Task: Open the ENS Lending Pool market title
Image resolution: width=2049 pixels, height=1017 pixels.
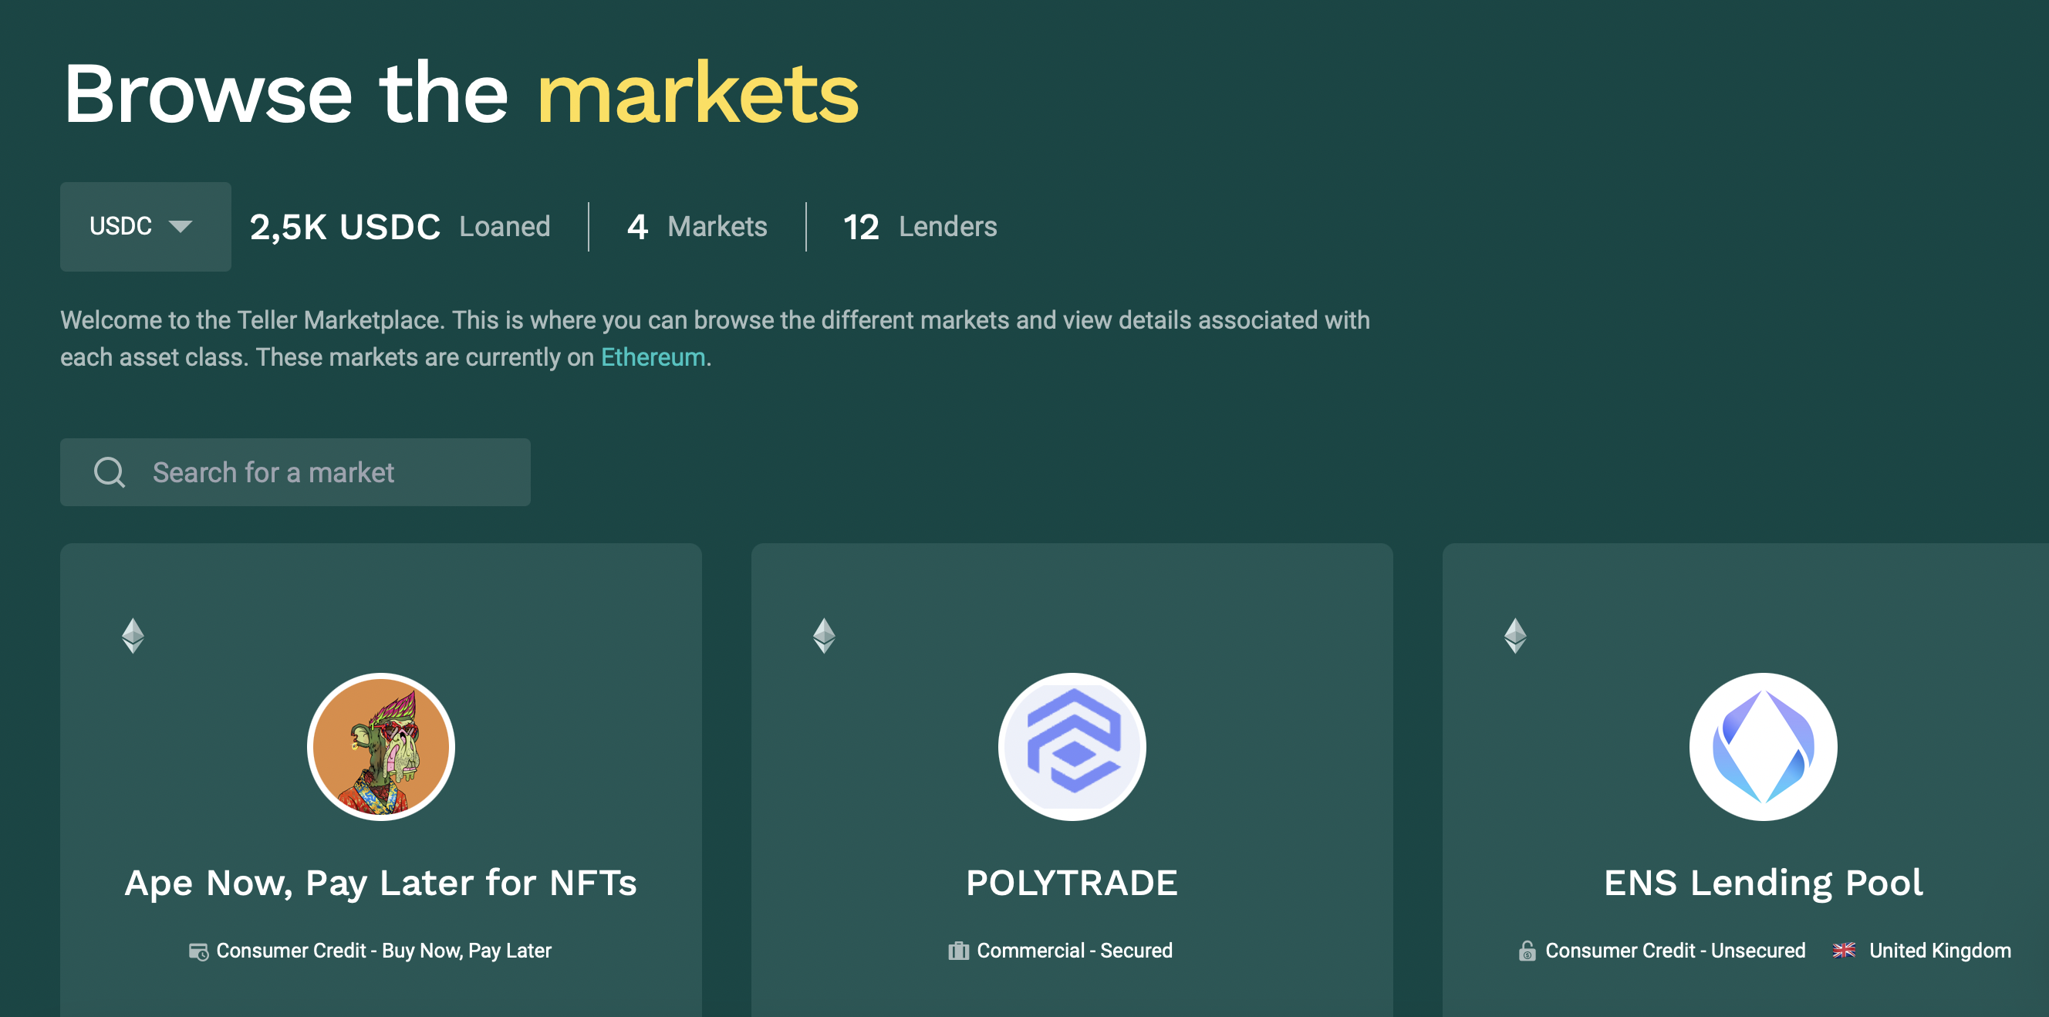Action: pyautogui.click(x=1764, y=884)
